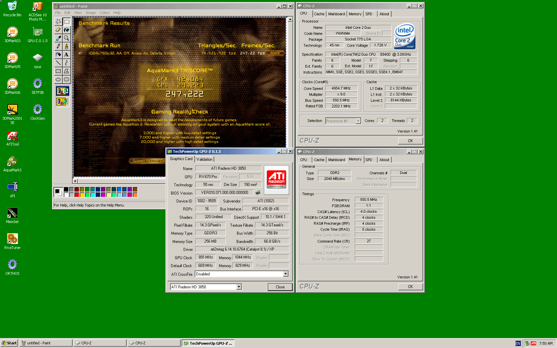Click the BIOS save chip icon in GPU-Z
Viewport: 557px width, 348px height.
tap(258, 193)
